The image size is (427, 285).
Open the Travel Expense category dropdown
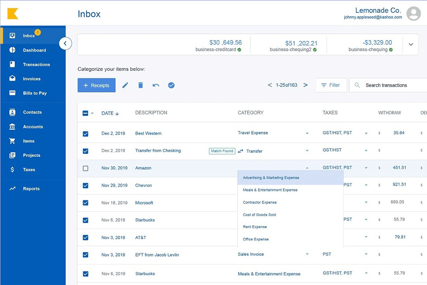click(307, 133)
